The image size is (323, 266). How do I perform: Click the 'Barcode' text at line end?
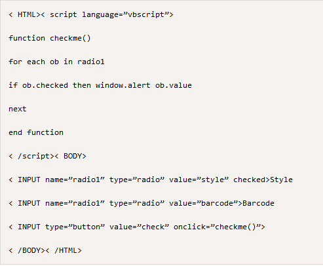[x=258, y=203]
